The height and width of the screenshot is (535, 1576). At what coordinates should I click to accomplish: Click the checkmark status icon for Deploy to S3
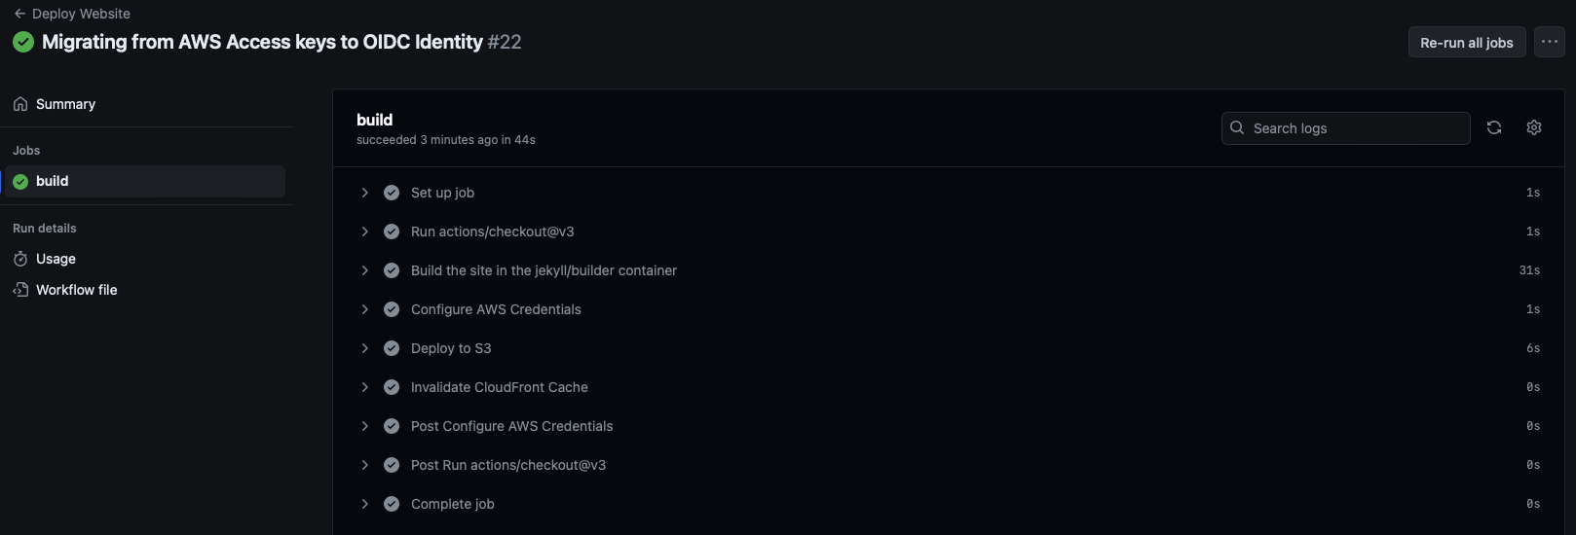tap(392, 348)
